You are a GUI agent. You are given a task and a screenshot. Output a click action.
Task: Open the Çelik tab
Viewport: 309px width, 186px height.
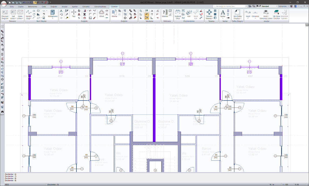click(x=44, y=6)
